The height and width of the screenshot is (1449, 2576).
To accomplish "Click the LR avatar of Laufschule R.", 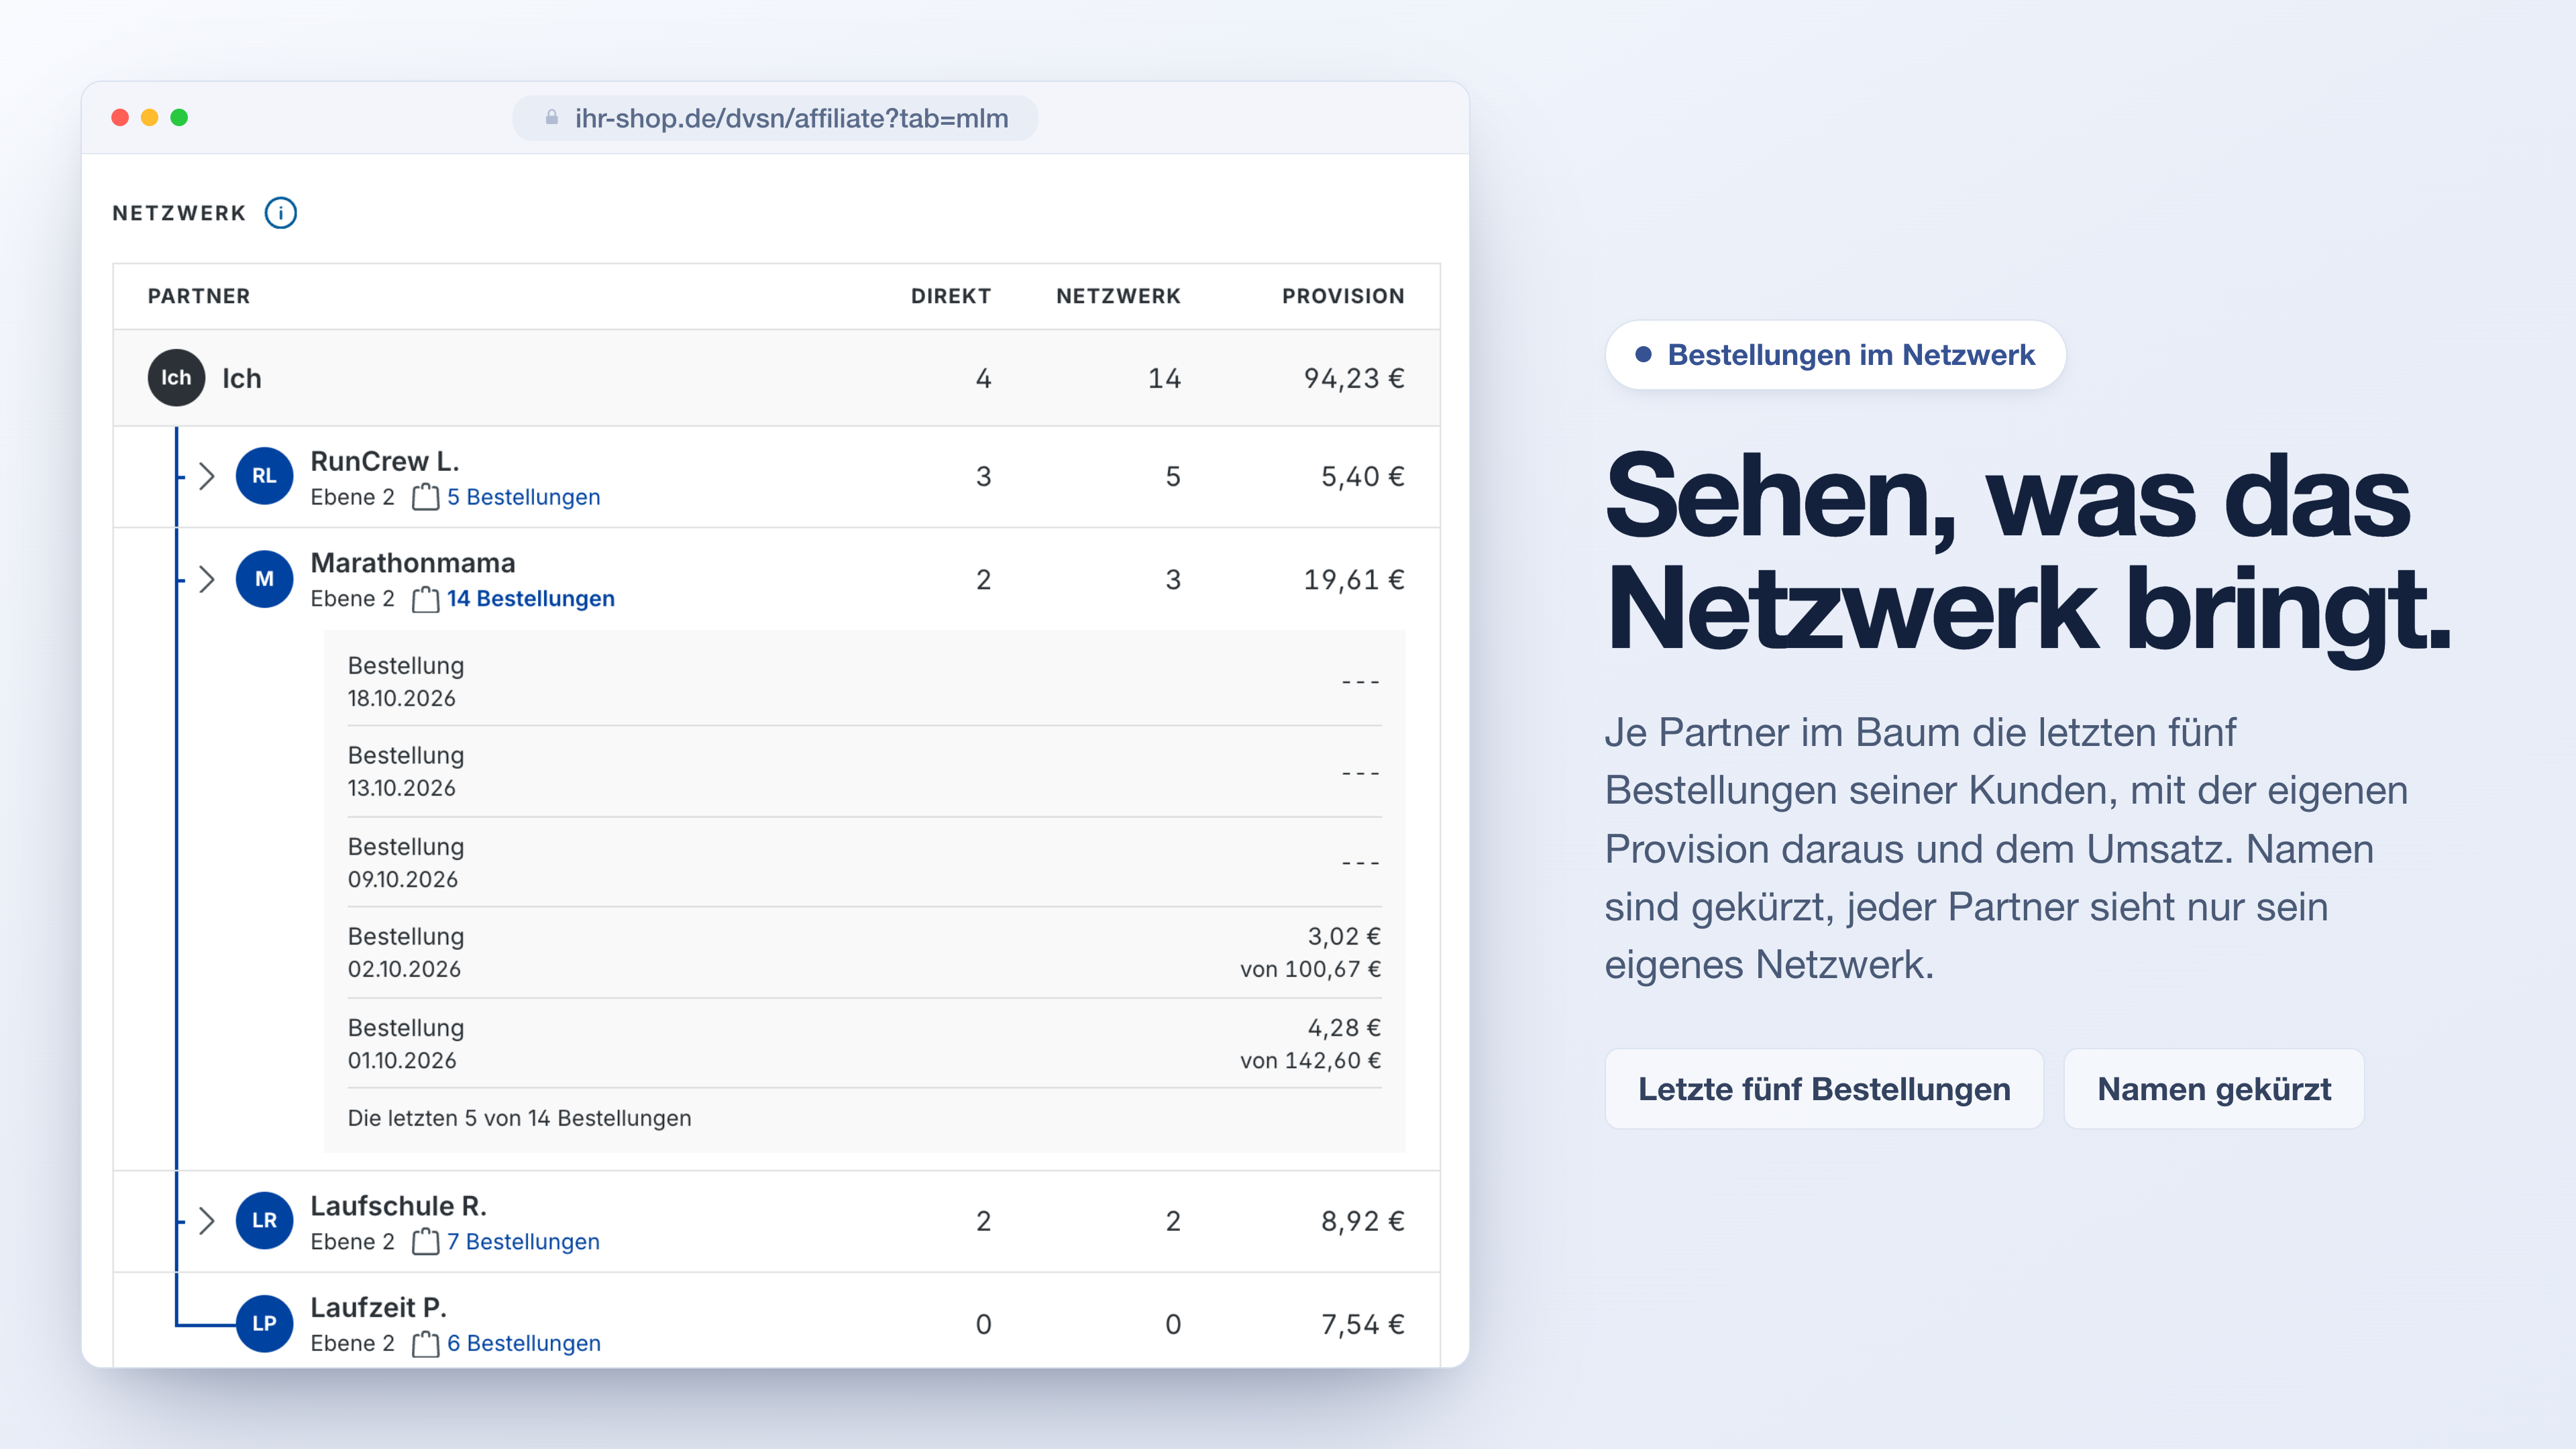I will pyautogui.click(x=264, y=1220).
